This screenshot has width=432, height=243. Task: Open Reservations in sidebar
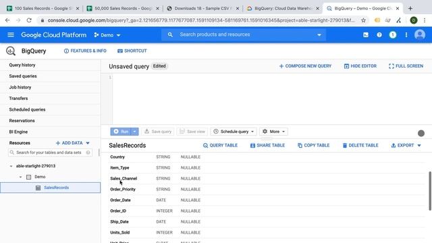pos(22,121)
